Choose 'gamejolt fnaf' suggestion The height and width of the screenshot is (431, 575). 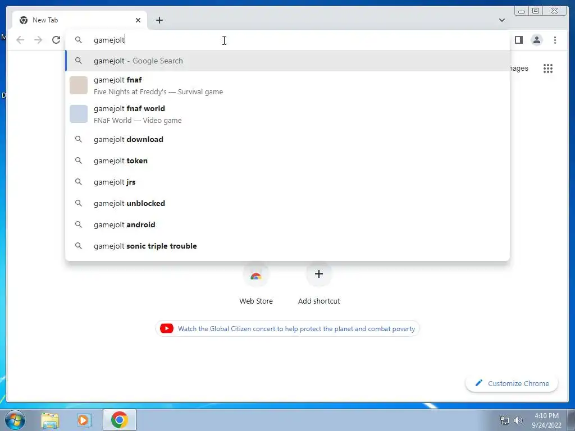click(287, 85)
